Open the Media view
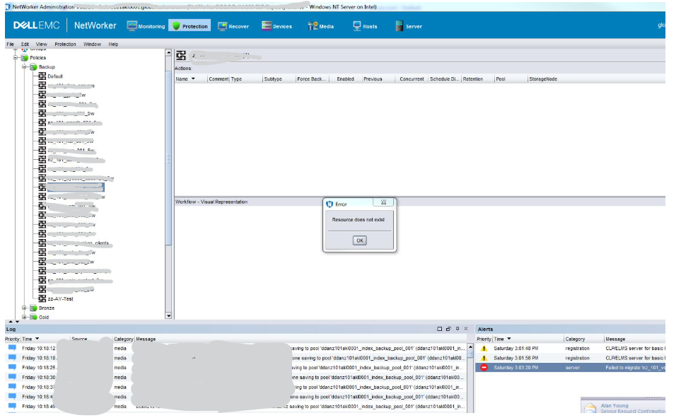This screenshot has width=681, height=418. (321, 26)
